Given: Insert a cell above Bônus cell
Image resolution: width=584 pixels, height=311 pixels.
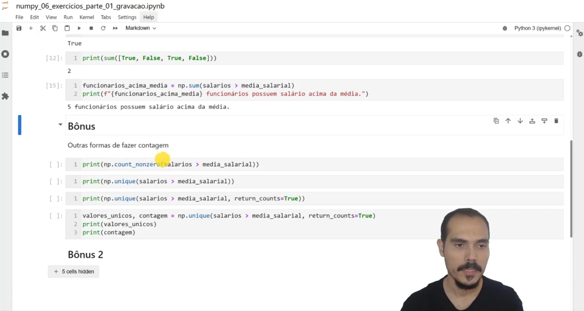Looking at the screenshot, I should coord(532,121).
